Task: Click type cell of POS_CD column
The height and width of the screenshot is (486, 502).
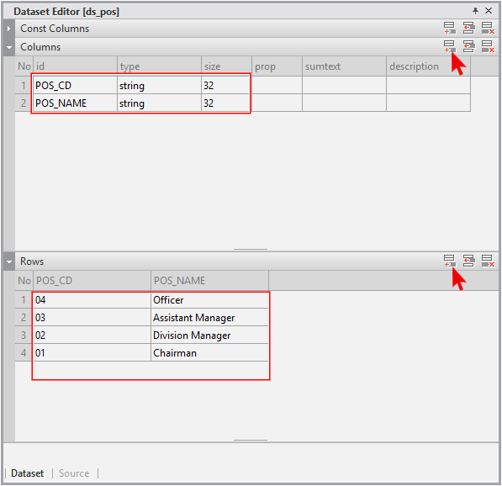Action: tap(160, 85)
